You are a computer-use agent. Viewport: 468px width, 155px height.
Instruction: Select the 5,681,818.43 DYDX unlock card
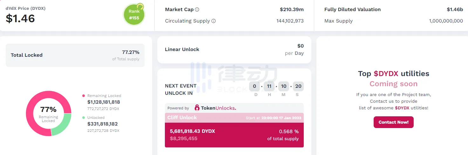234,135
